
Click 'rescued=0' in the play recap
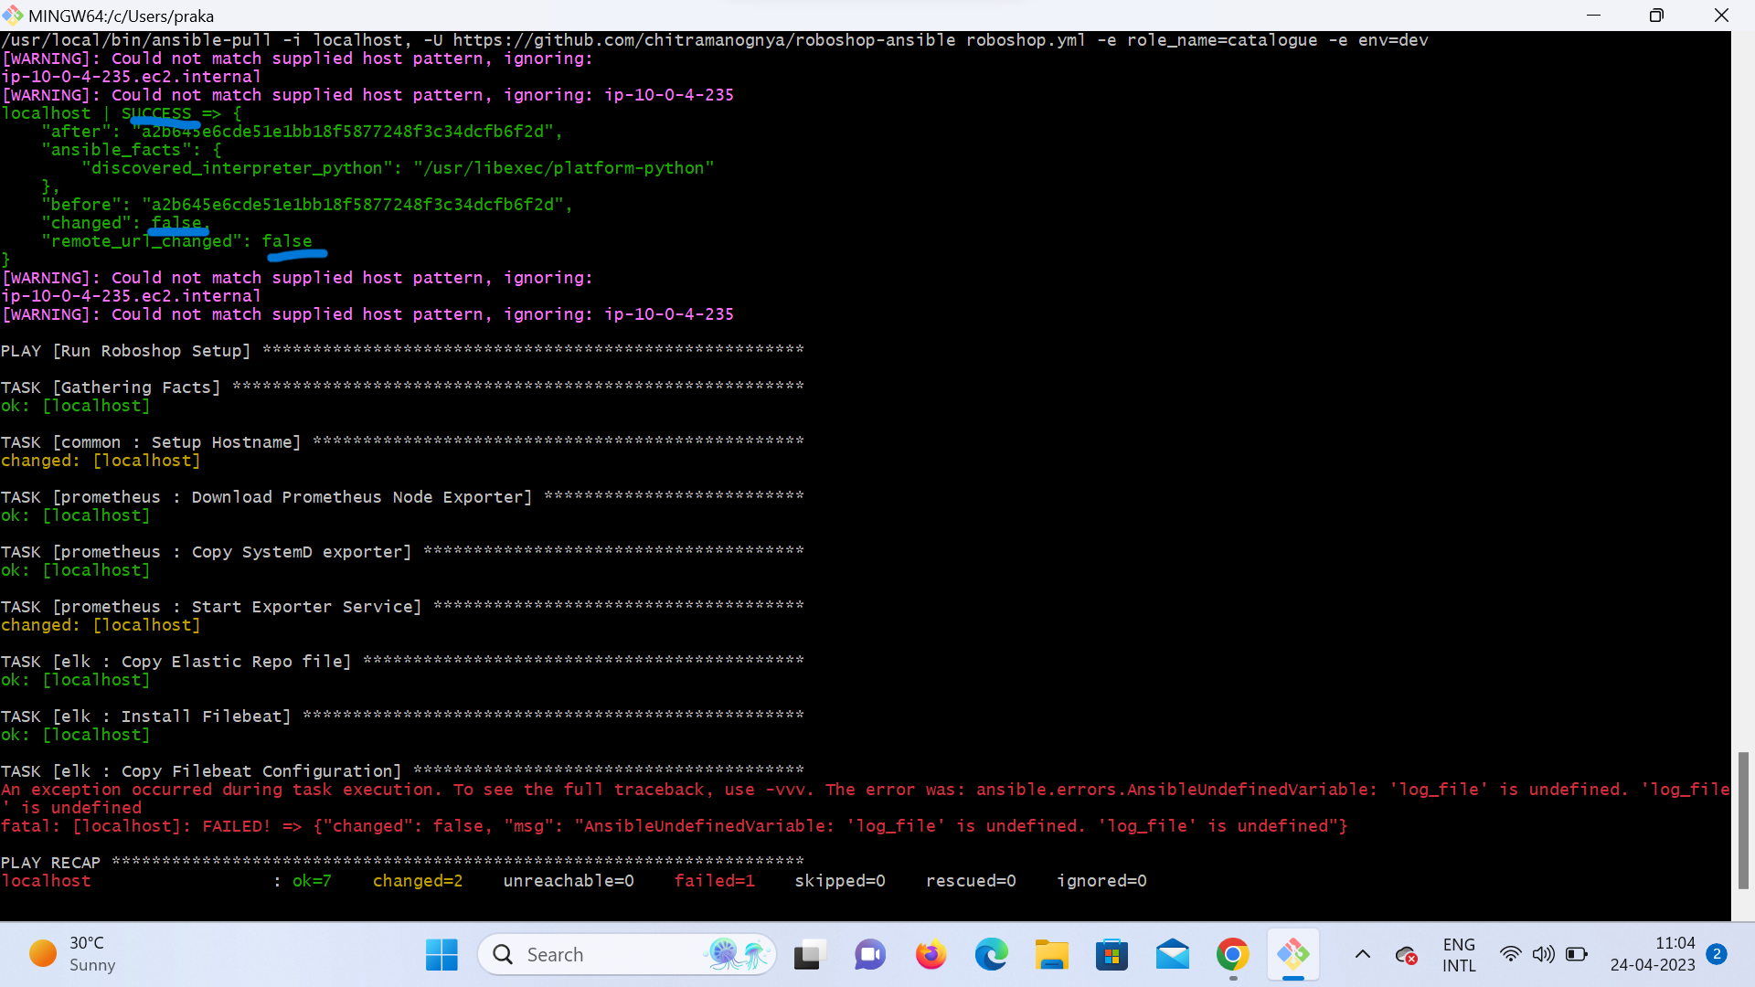[x=971, y=881]
